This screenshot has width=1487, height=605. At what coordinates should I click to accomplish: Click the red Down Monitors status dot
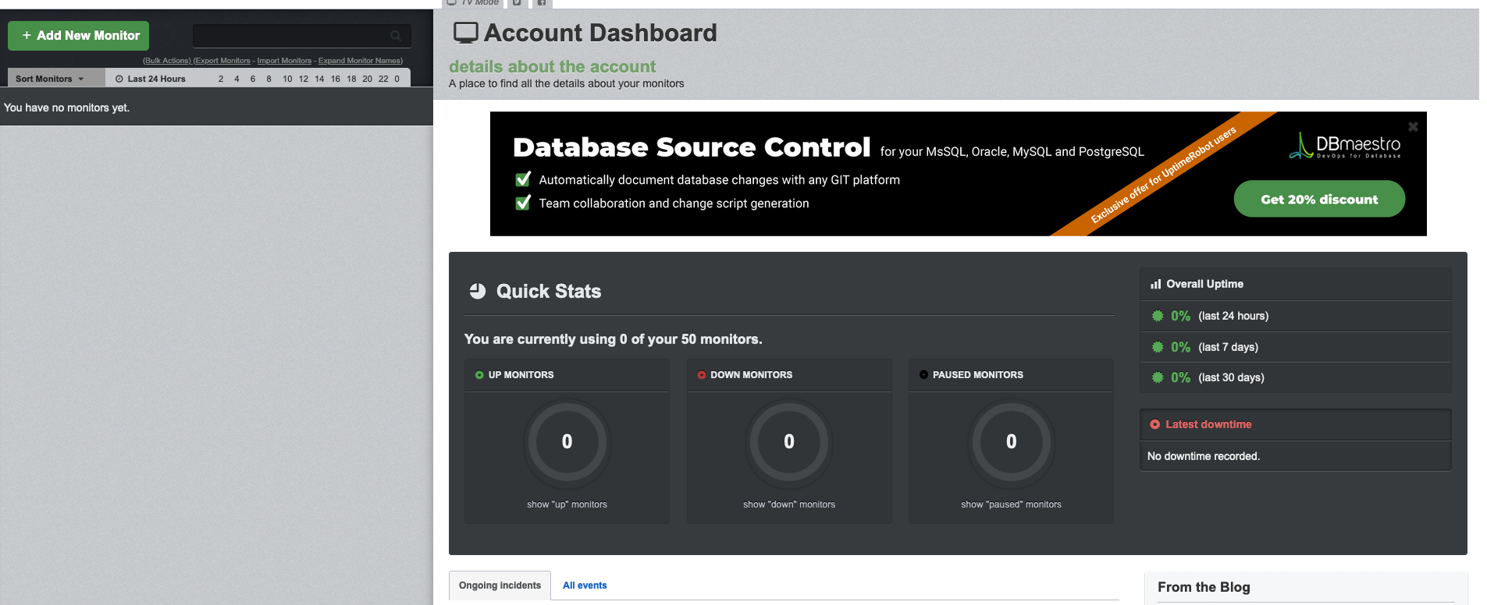(x=701, y=375)
